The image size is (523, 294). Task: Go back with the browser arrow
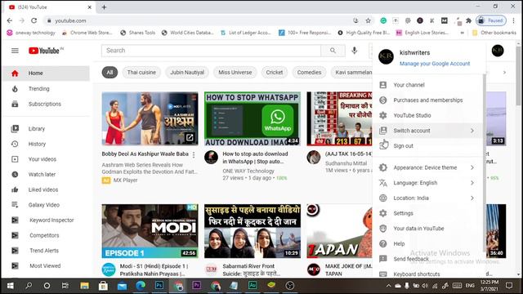pos(10,20)
